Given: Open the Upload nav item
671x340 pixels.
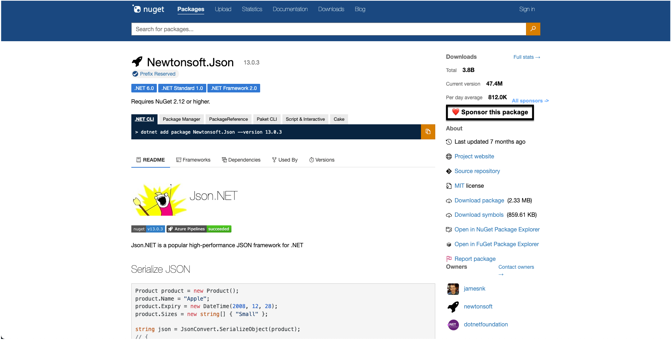Looking at the screenshot, I should [223, 9].
